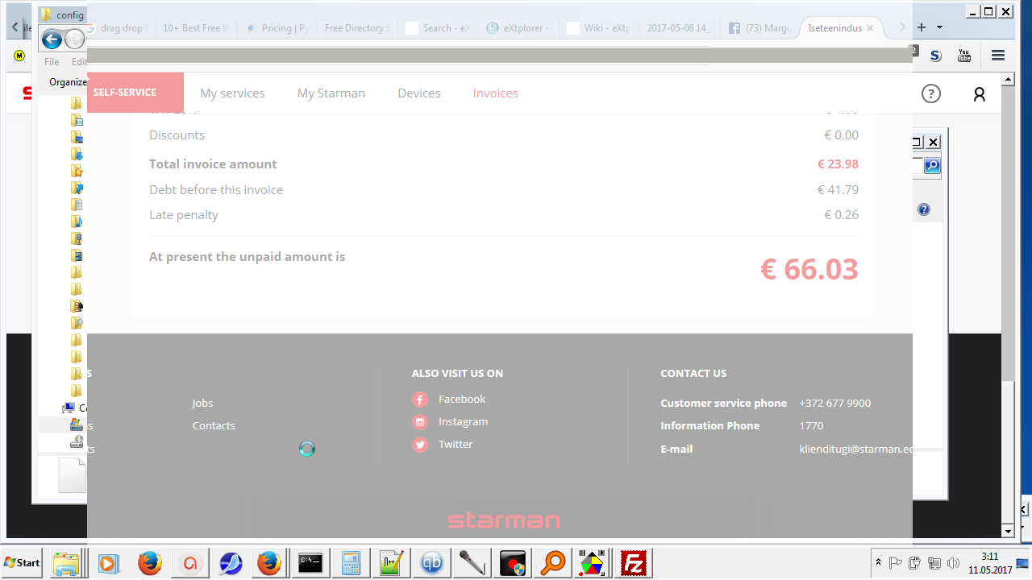Viewport: 1032px width, 580px height.
Task: Open the Organize dropdown in Explorer
Action: (68, 82)
